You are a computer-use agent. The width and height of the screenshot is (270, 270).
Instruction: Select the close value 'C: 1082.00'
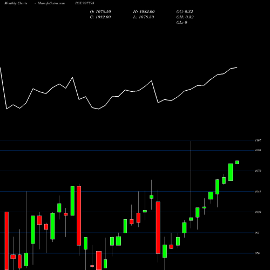[x=100, y=17]
